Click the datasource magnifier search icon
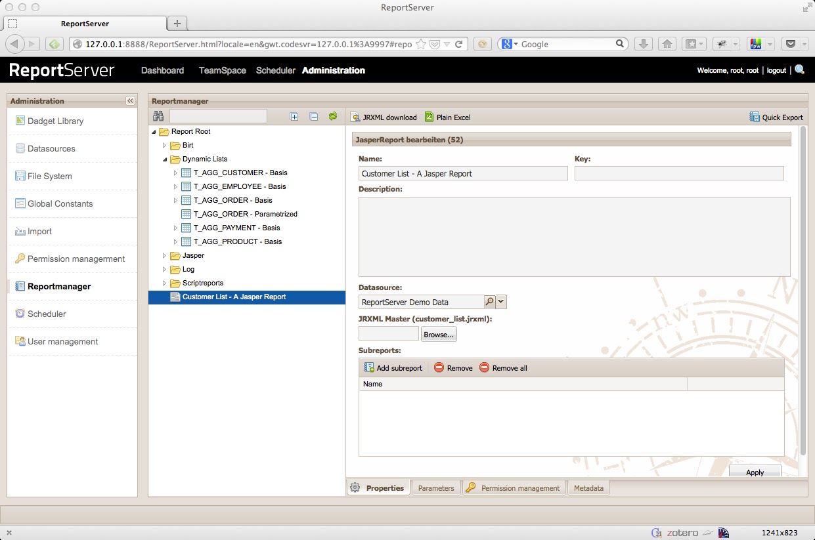Viewport: 815px width, 540px height. (489, 302)
